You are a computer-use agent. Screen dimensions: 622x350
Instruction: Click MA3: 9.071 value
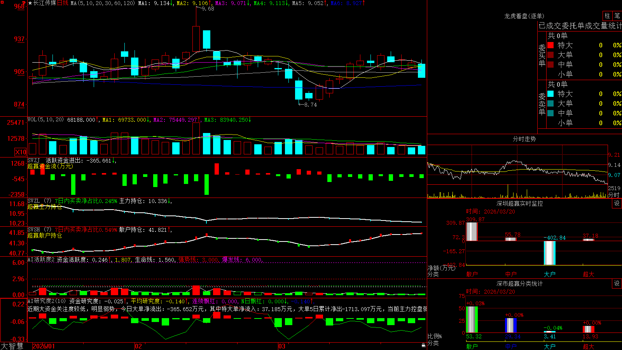click(x=232, y=3)
